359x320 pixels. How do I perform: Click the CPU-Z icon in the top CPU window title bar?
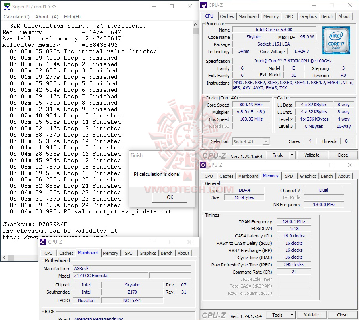(x=203, y=5)
